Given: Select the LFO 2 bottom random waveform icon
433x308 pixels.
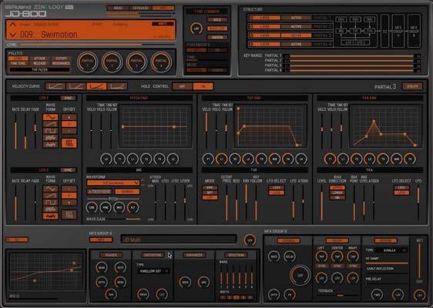Looking at the screenshot, I should point(50,216).
